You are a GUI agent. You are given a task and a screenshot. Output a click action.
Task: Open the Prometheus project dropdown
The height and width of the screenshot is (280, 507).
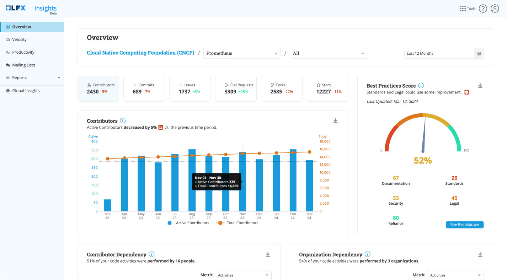[x=242, y=53]
